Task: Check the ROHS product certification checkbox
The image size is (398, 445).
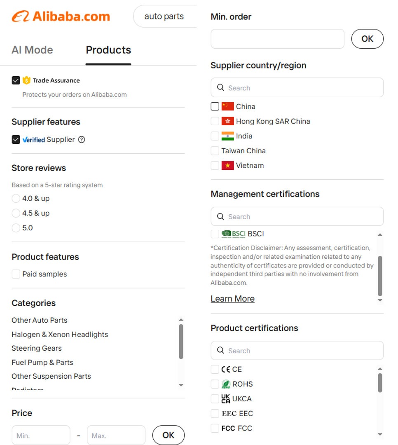Action: (215, 384)
